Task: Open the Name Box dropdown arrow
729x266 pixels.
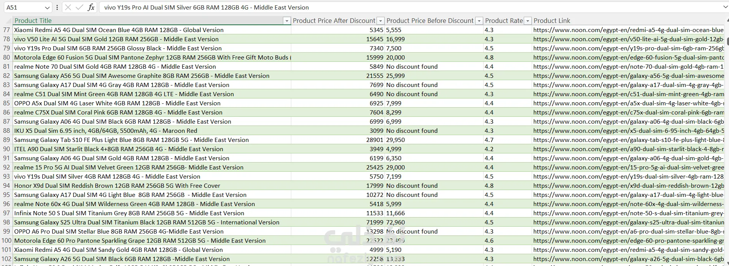Action: (47, 8)
